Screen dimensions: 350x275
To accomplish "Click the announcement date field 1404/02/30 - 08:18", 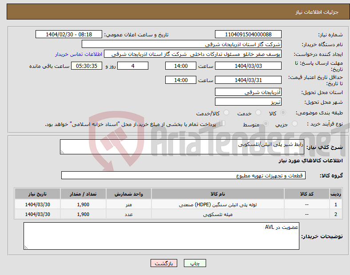I will [69, 34].
